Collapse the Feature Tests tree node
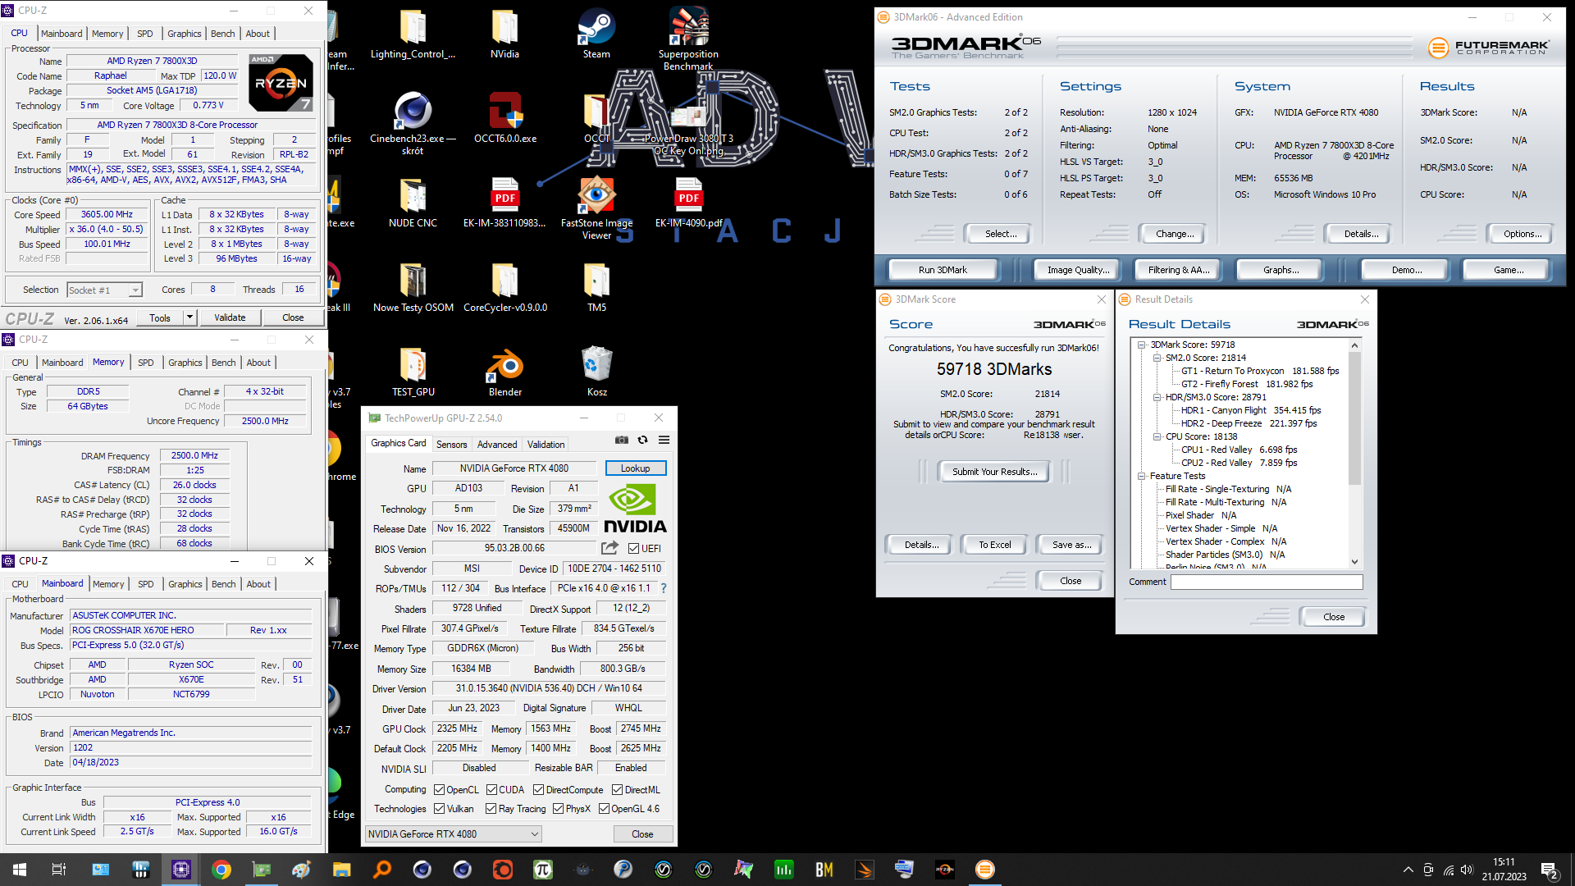 [x=1142, y=477]
